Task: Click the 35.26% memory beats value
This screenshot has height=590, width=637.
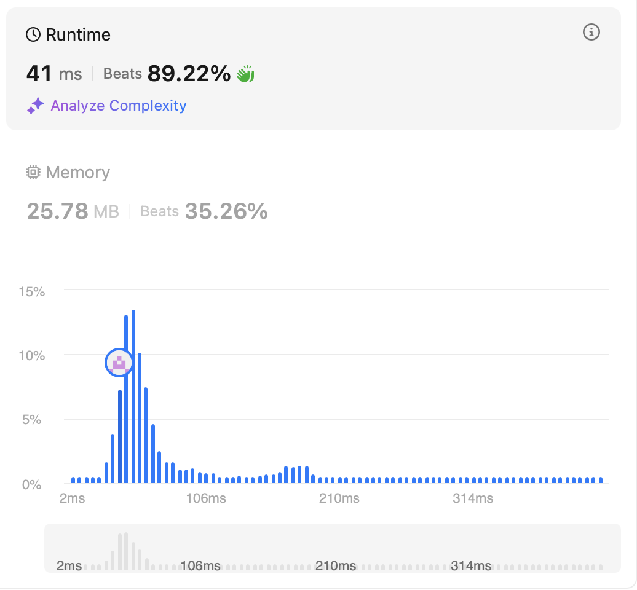Action: tap(226, 212)
